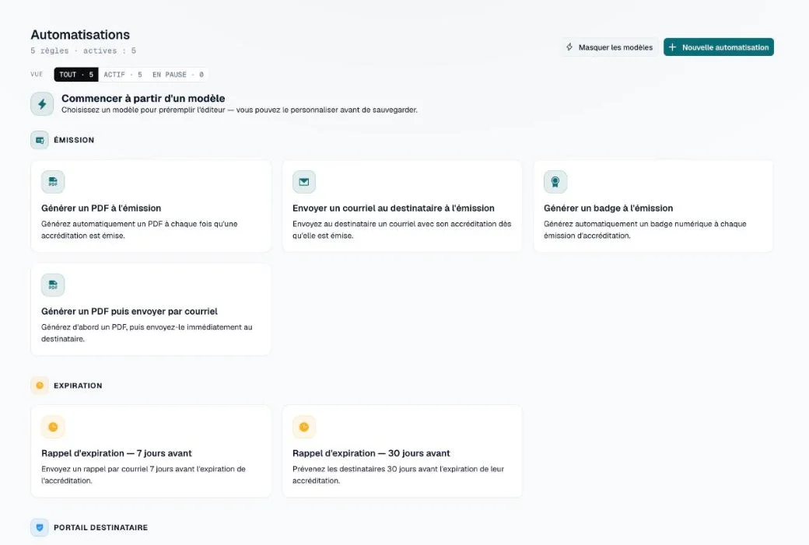Open Rappel d'expiration — 7 jours avant template
809x545 pixels.
click(x=151, y=451)
